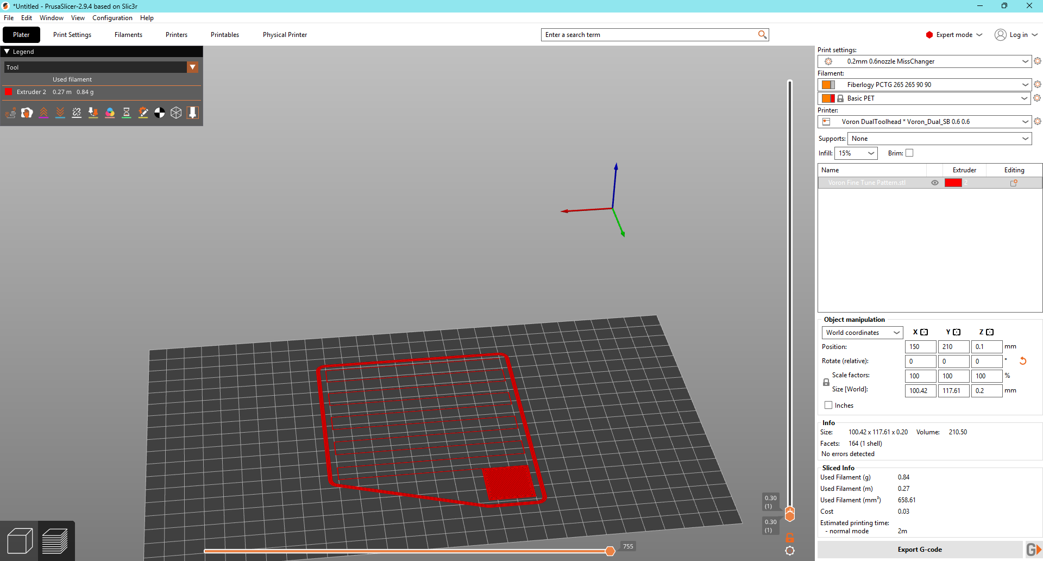The width and height of the screenshot is (1043, 561).
Task: Switch to 3D editor view cube icon
Action: (20, 541)
